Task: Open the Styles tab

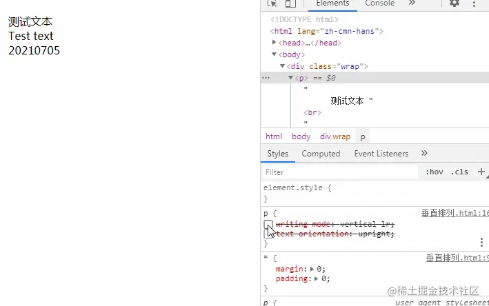Action: pyautogui.click(x=277, y=154)
